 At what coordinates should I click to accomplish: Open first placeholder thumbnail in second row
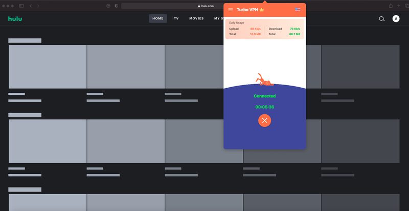(48, 141)
